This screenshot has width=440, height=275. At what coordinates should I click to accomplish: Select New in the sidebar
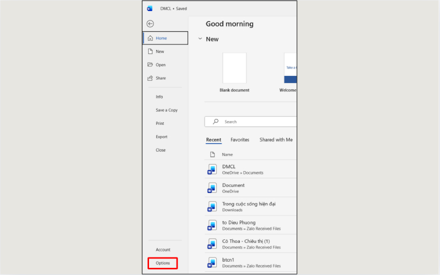point(166,51)
